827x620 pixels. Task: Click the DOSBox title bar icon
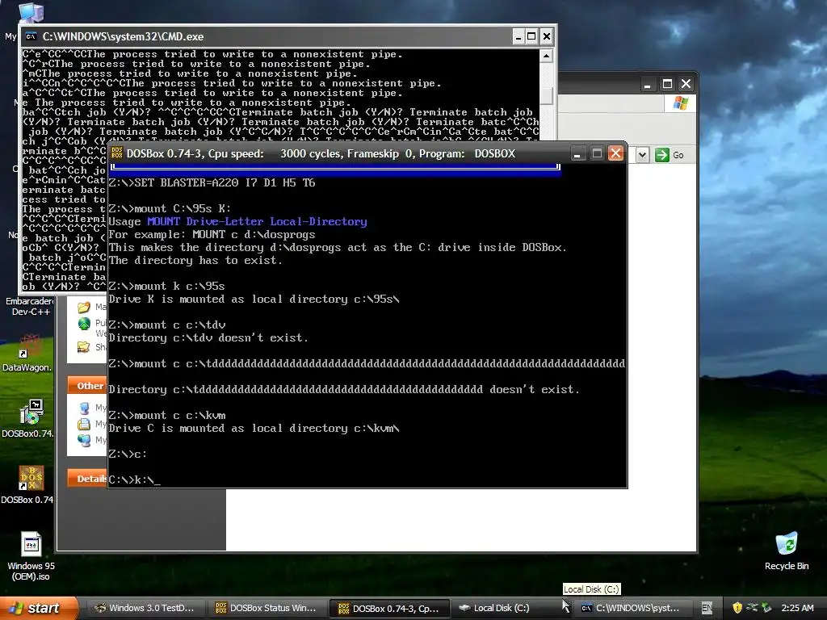click(116, 153)
